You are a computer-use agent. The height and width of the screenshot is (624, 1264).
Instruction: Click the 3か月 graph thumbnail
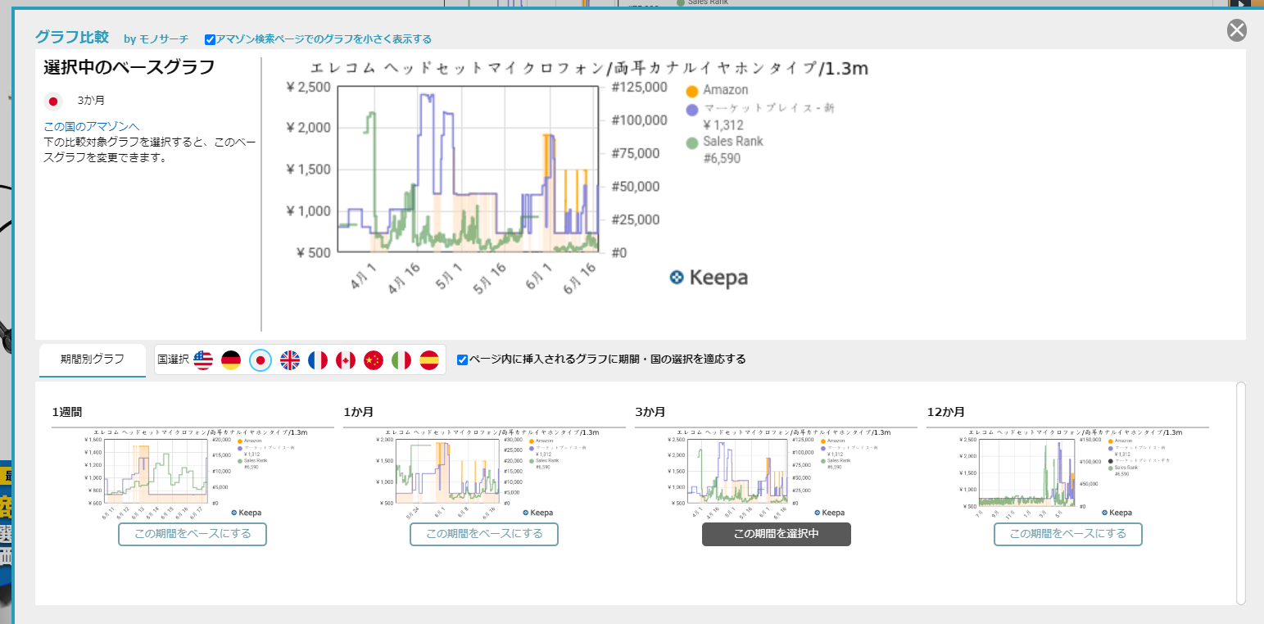pyautogui.click(x=777, y=473)
